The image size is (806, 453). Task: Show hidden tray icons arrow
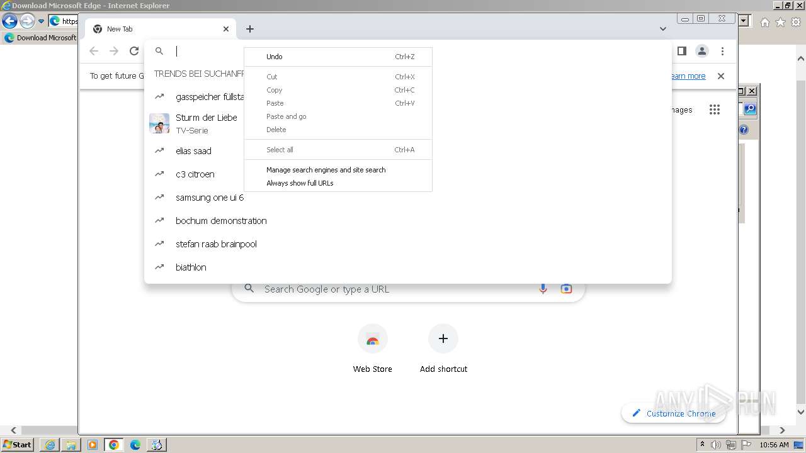point(702,444)
